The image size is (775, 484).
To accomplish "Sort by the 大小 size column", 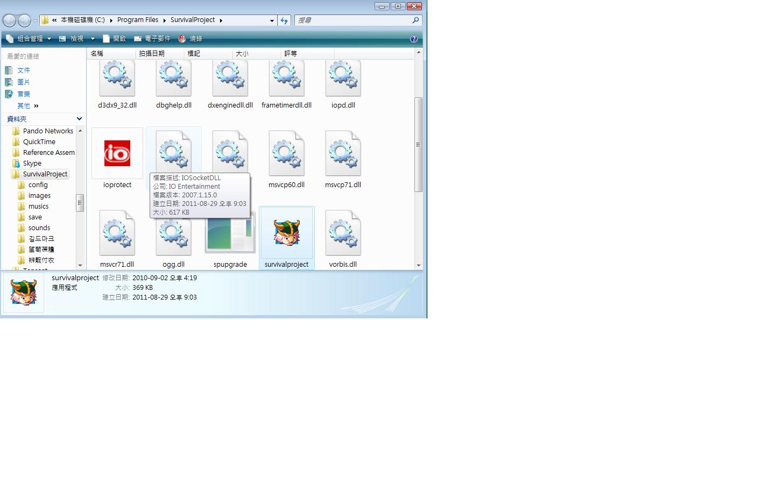I will (x=257, y=54).
